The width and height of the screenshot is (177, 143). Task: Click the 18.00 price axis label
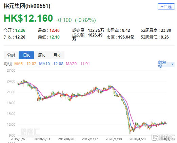coord(11,103)
